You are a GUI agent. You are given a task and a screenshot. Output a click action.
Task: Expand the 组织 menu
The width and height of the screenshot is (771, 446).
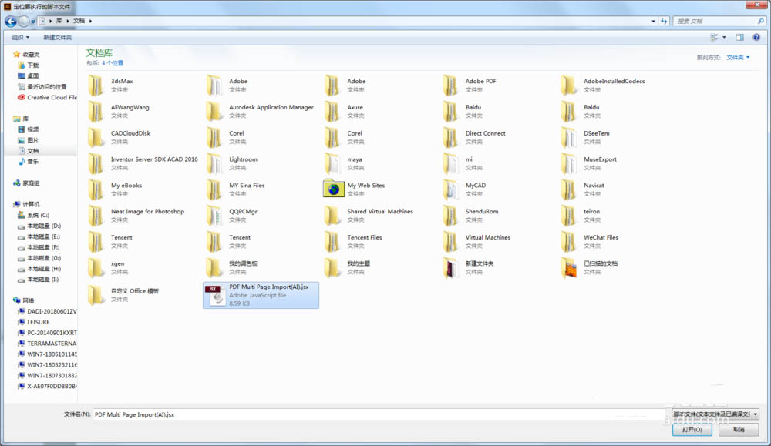pyautogui.click(x=21, y=37)
